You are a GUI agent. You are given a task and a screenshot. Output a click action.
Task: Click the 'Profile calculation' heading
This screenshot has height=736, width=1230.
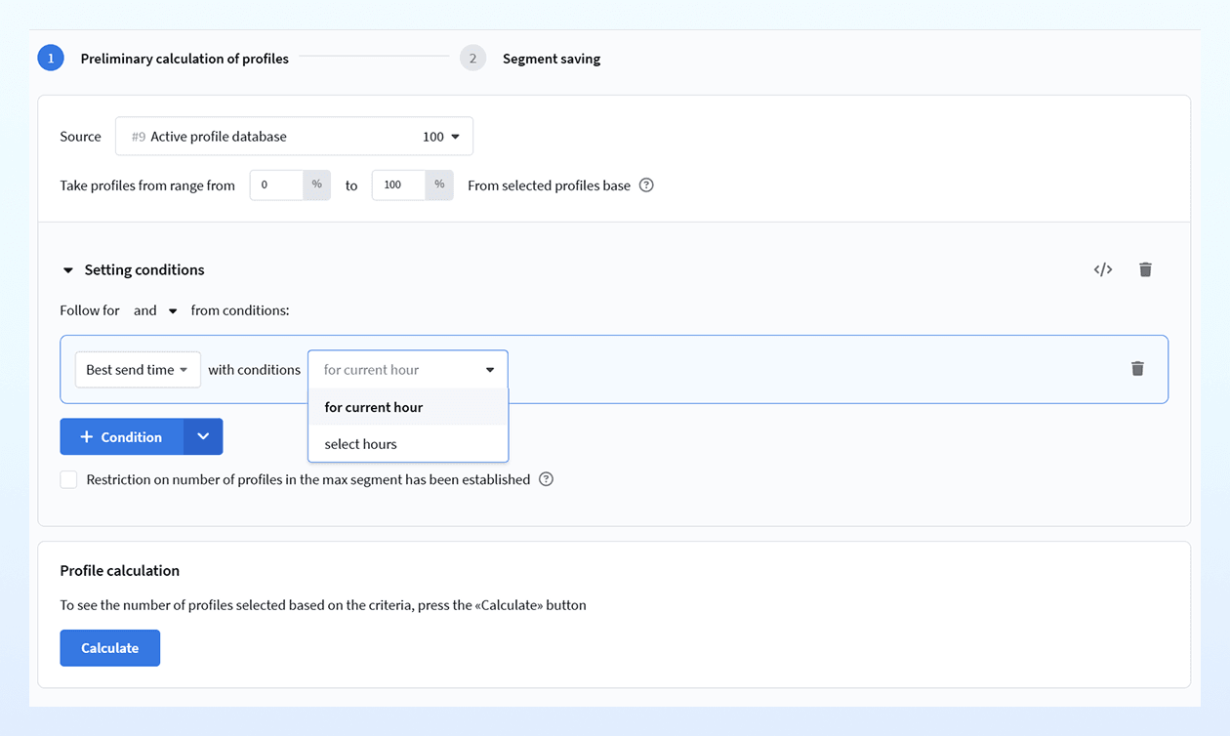[x=120, y=570]
